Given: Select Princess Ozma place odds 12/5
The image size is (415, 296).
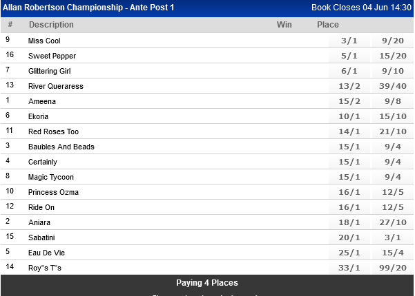Looking at the screenshot, I should tap(392, 192).
